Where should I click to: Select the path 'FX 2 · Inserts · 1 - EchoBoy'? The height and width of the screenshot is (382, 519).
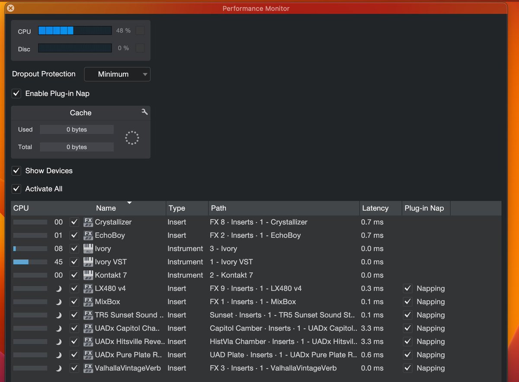pyautogui.click(x=255, y=235)
